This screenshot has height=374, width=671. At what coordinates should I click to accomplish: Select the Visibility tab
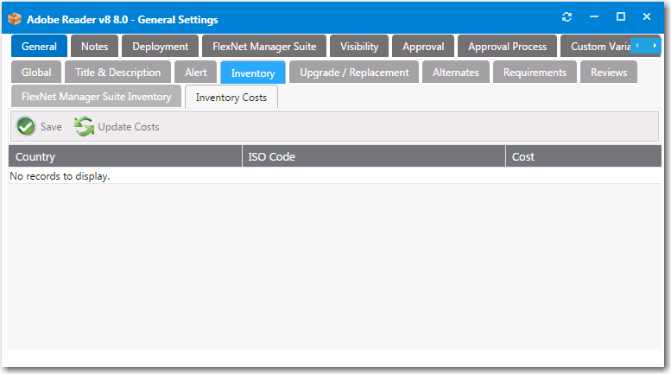[x=359, y=47]
